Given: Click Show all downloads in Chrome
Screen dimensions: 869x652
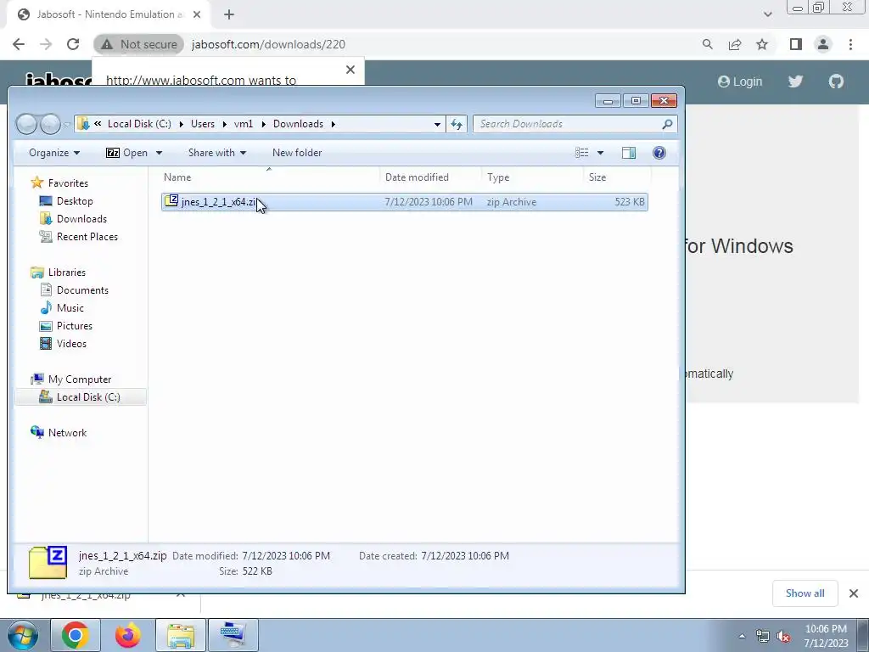Looking at the screenshot, I should 805,593.
